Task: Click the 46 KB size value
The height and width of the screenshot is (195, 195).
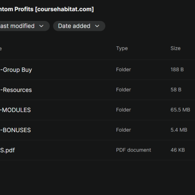Action: 177,150
